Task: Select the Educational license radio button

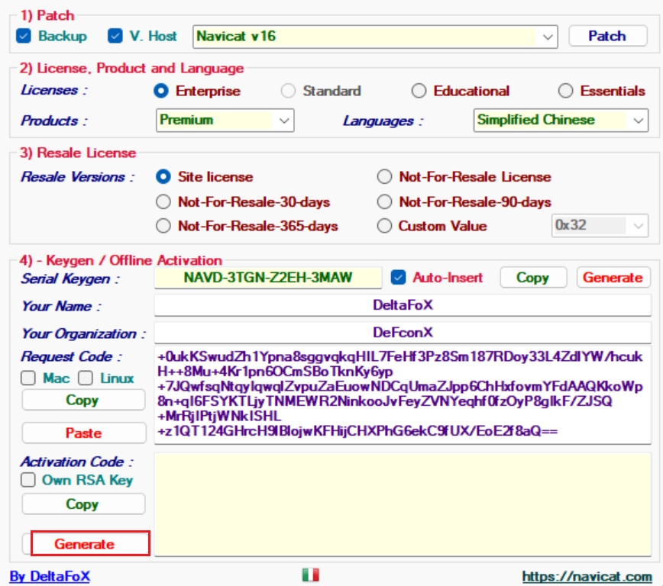Action: [x=419, y=91]
